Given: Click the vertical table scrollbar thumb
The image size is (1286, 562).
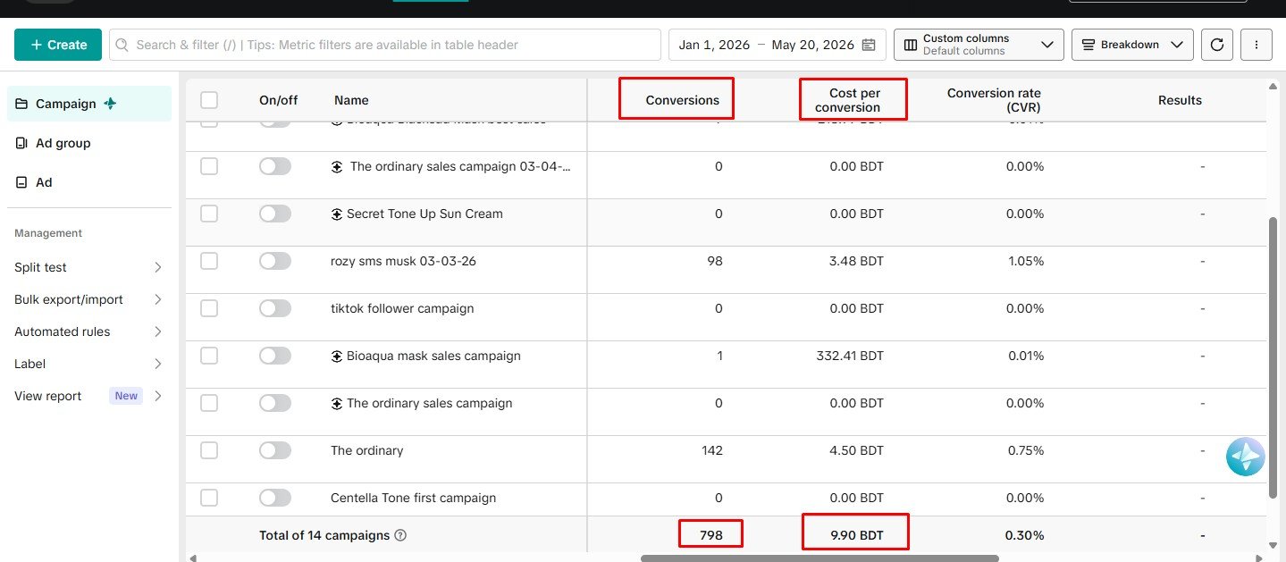Looking at the screenshot, I should pos(1273,358).
